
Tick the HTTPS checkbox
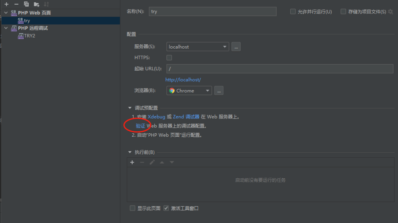point(169,57)
